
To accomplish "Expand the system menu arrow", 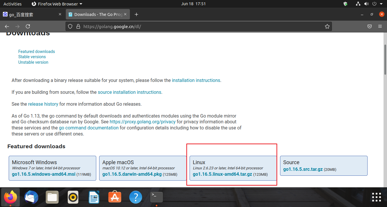I will (381, 4).
